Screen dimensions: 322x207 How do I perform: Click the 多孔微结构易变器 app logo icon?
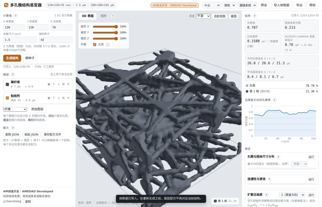click(x=6, y=5)
